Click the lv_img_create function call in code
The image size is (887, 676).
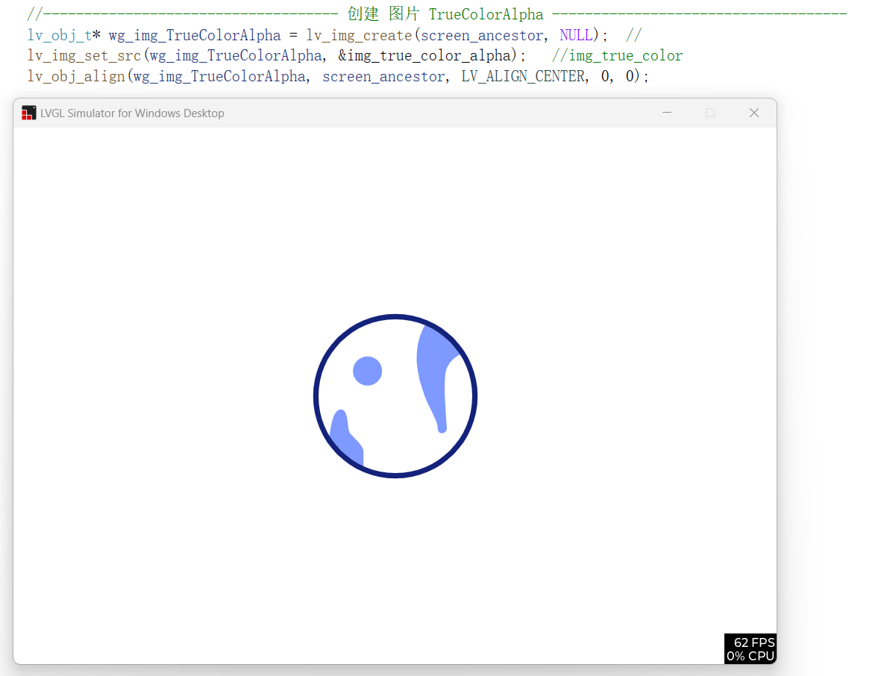point(359,35)
